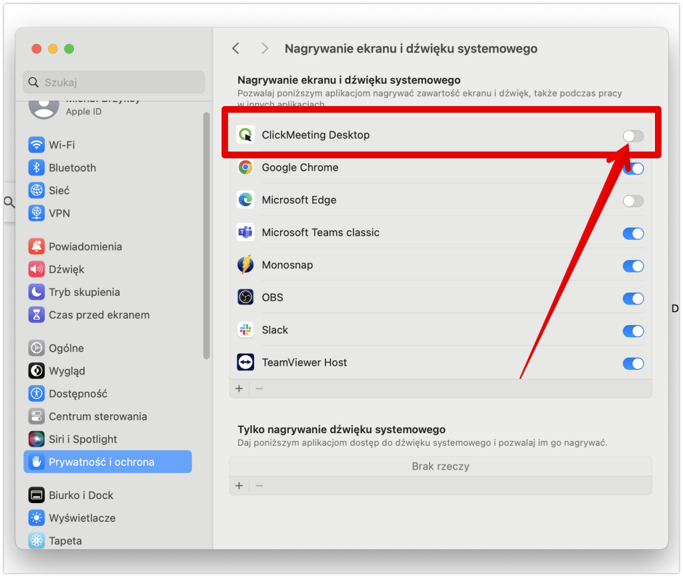Select the Sieć sidebar label
Viewport: 683px width, 577px height.
59,191
